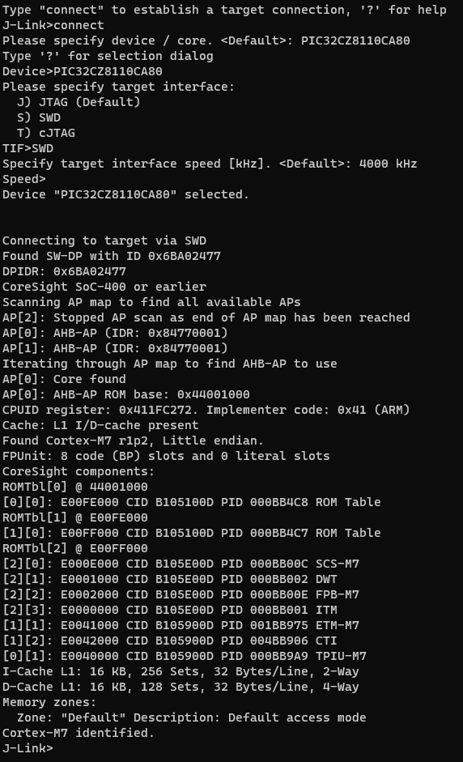
Task: Click the J-Link> prompt at the bottom
Action: (x=28, y=748)
